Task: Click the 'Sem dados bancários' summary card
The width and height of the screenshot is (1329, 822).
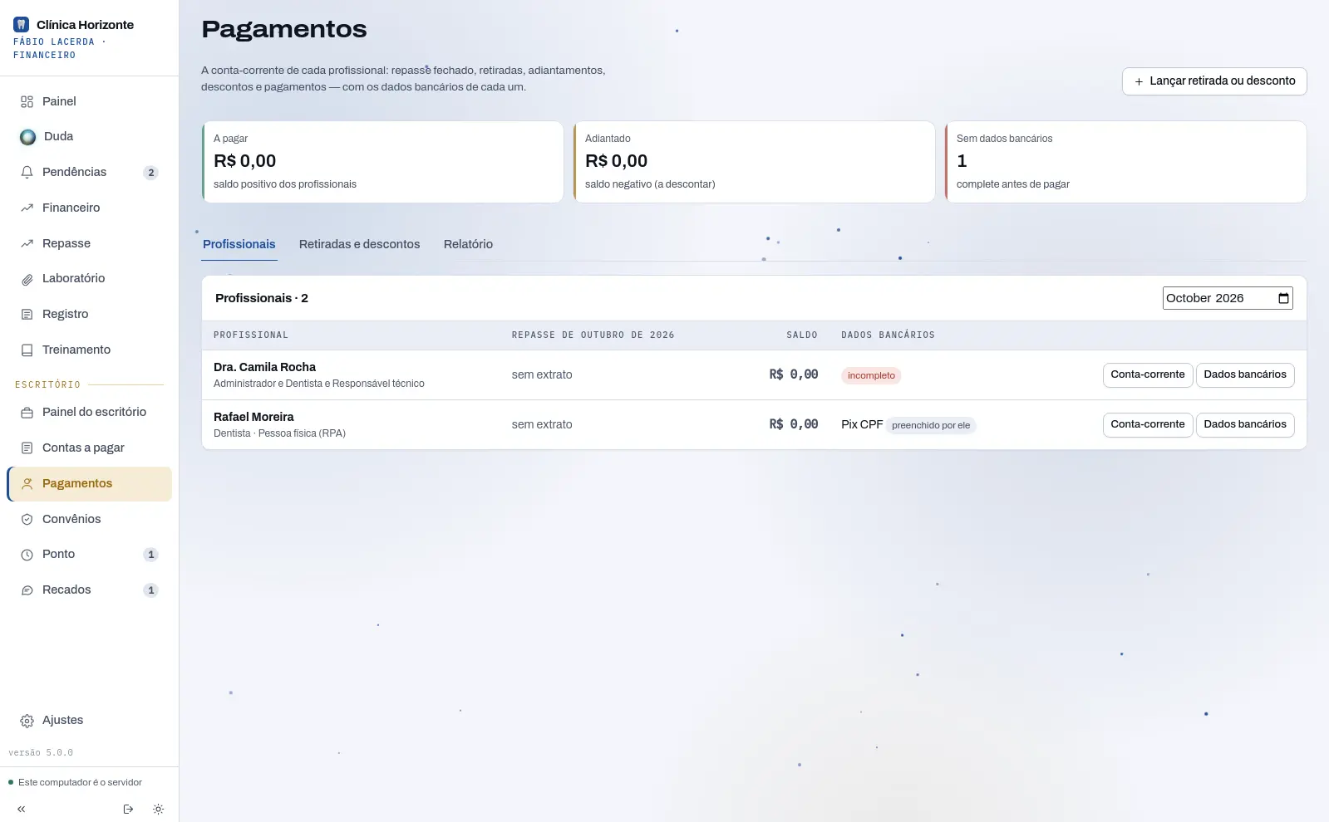Action: pos(1126,162)
